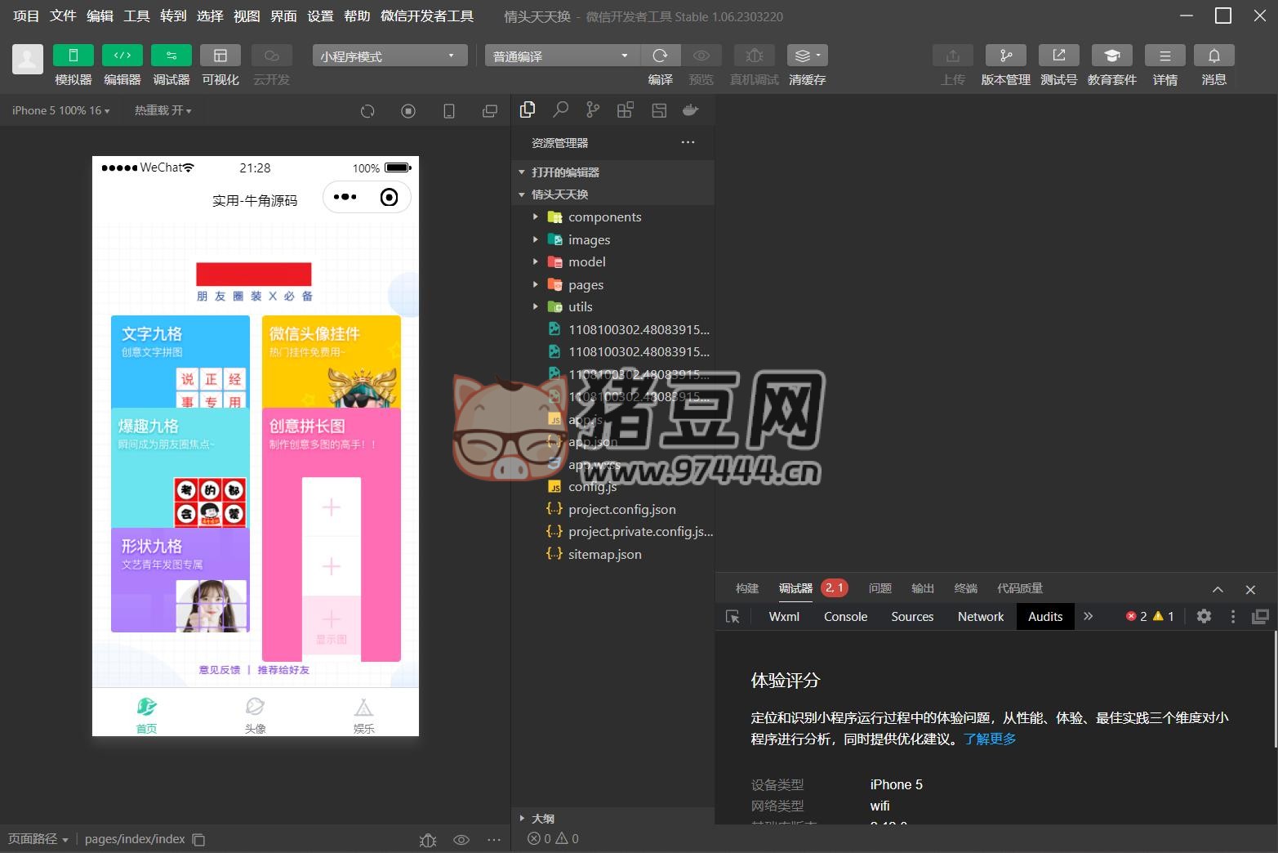Open the extensions blocks icon in editor sidebar
Screen dimensions: 1278x853
pos(626,109)
